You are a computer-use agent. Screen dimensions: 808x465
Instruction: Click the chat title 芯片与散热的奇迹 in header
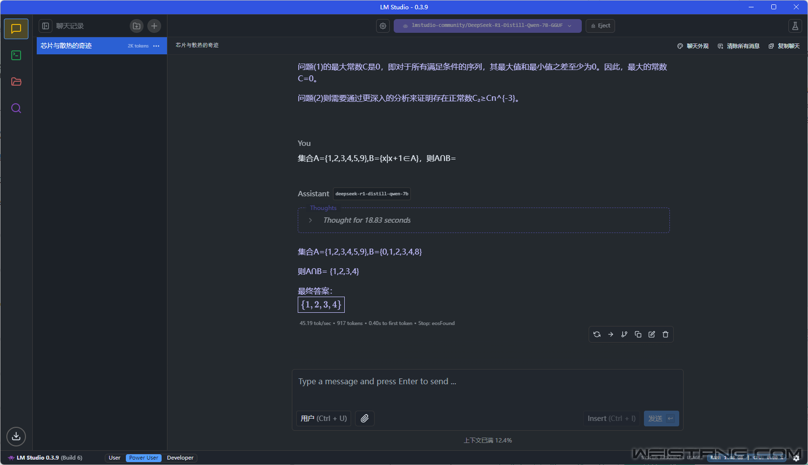click(x=197, y=45)
